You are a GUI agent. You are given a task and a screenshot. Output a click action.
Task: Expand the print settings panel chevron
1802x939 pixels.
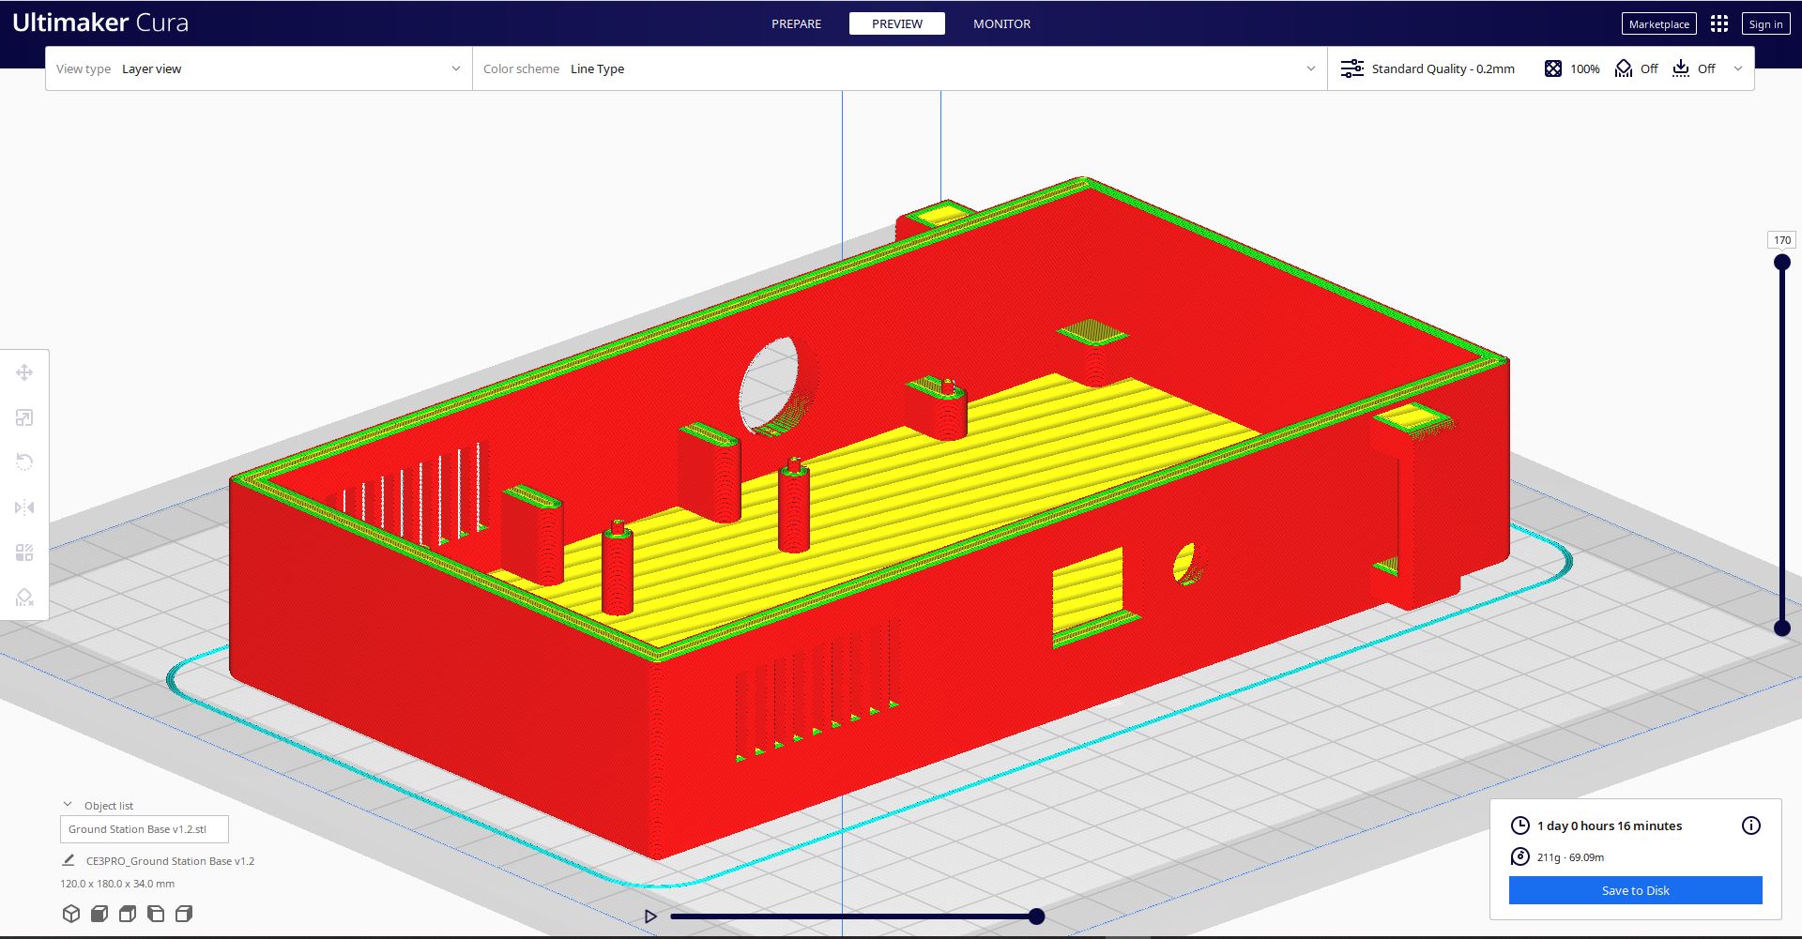click(x=1737, y=68)
